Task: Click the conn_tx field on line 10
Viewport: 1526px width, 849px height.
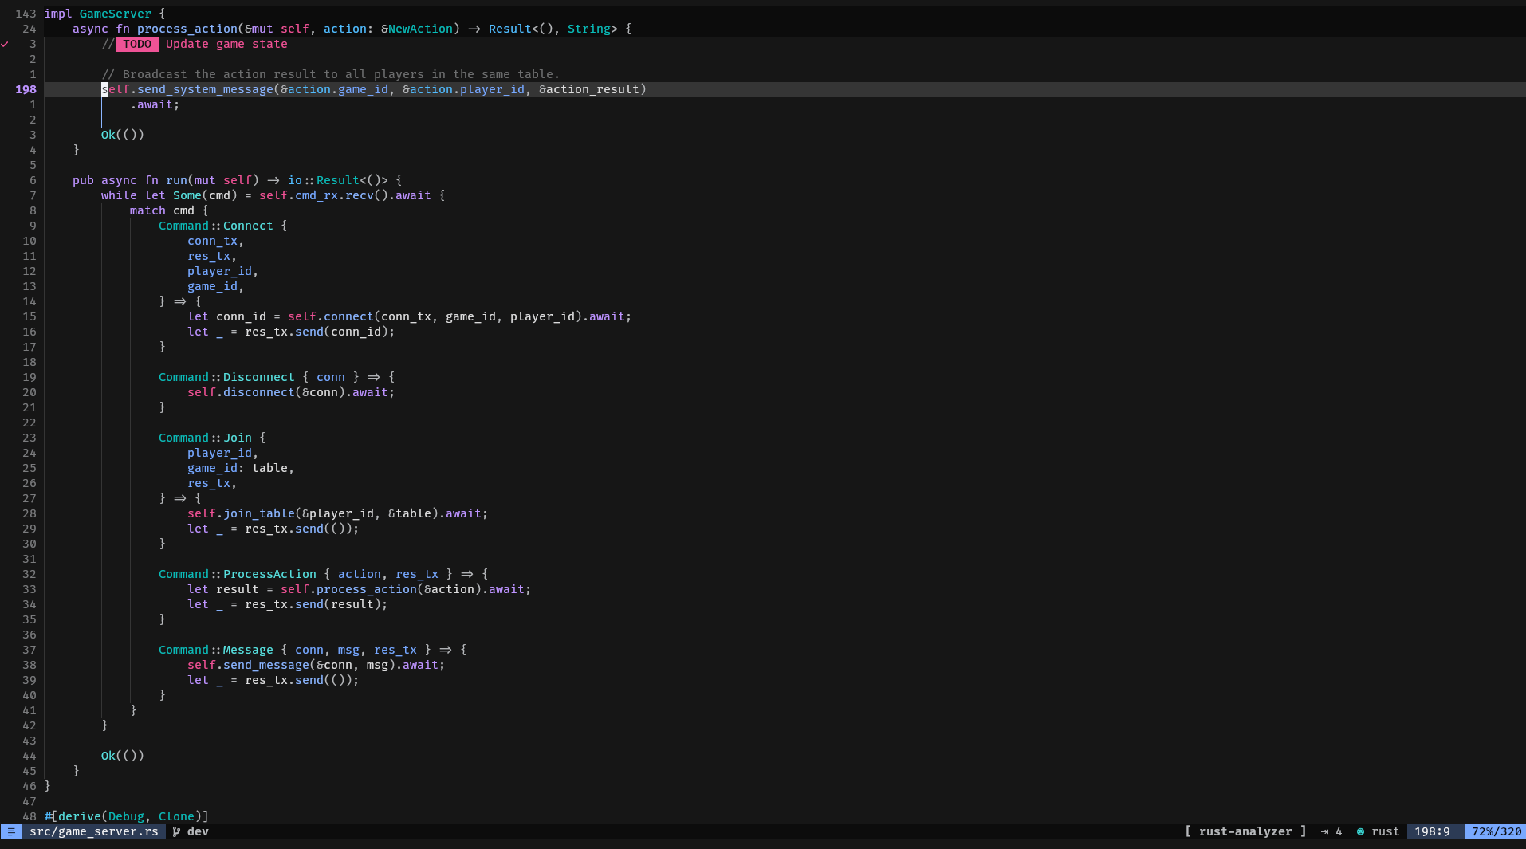Action: click(212, 241)
